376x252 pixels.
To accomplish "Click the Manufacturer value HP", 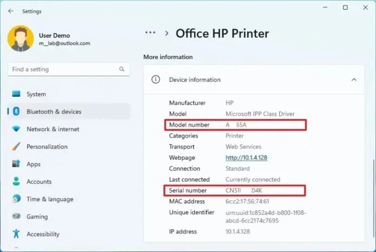I will 229,103.
